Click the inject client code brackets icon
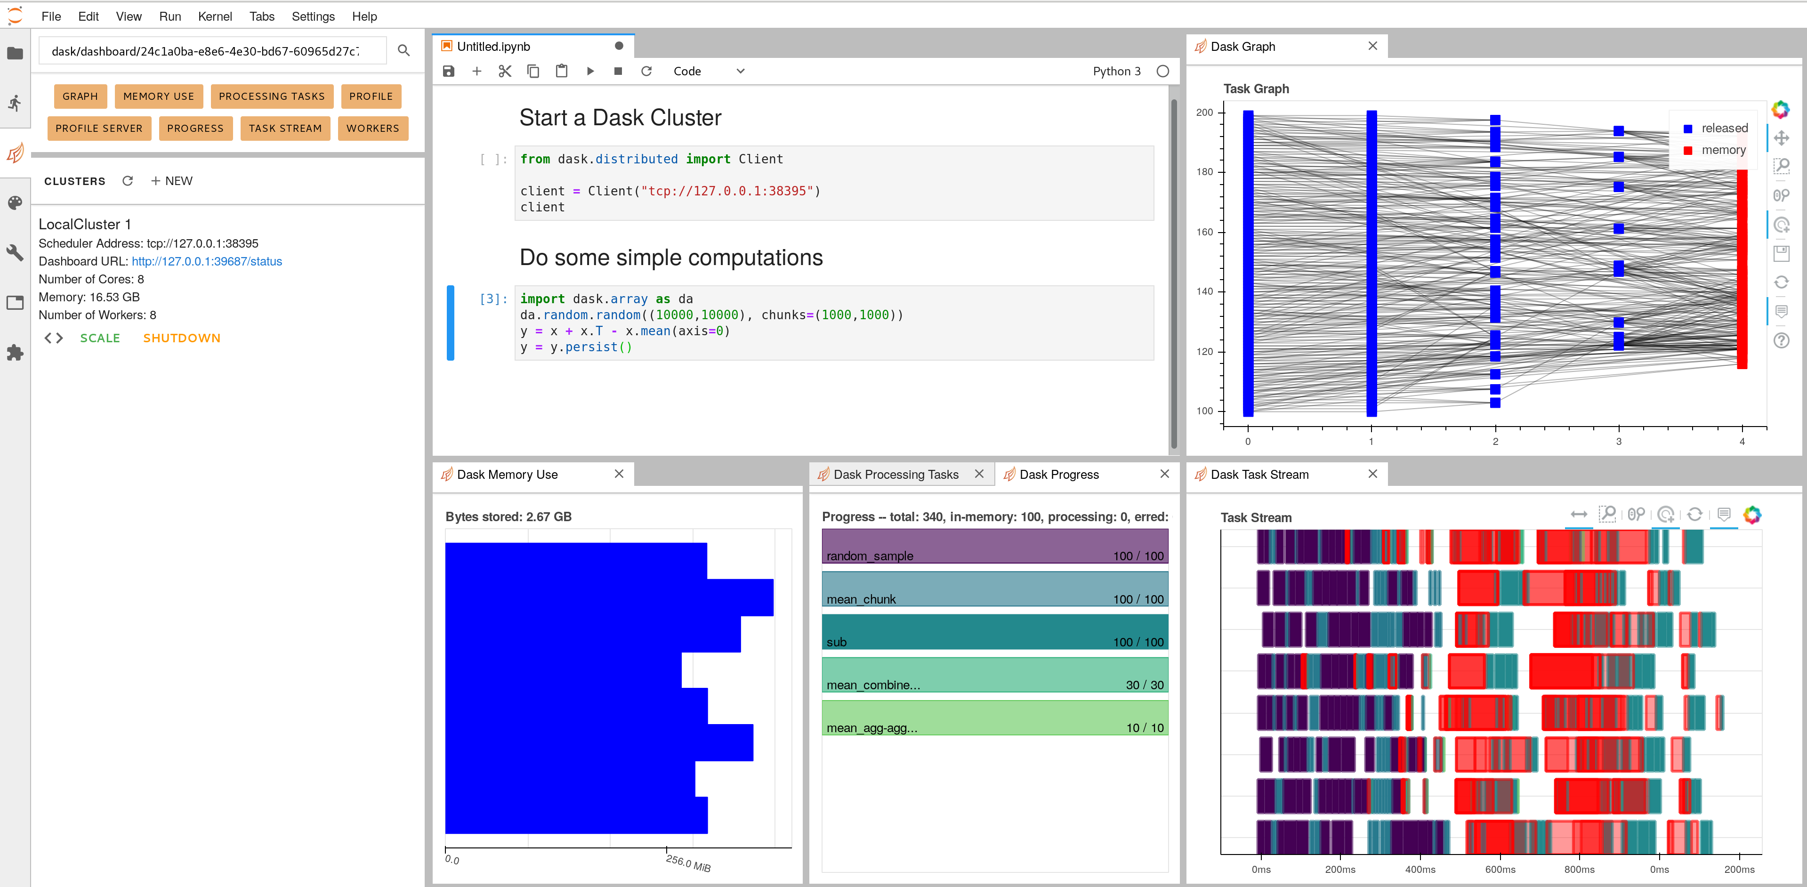Viewport: 1807px width, 887px height. 53,338
